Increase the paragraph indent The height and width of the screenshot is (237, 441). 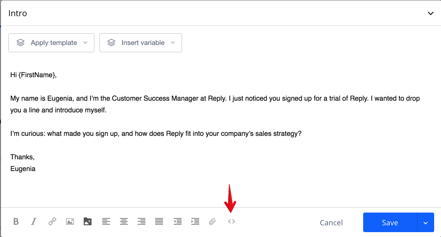195,221
